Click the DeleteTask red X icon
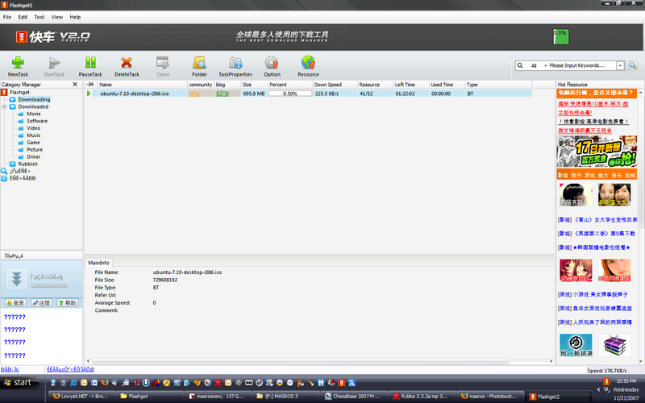645x403 pixels. click(127, 62)
